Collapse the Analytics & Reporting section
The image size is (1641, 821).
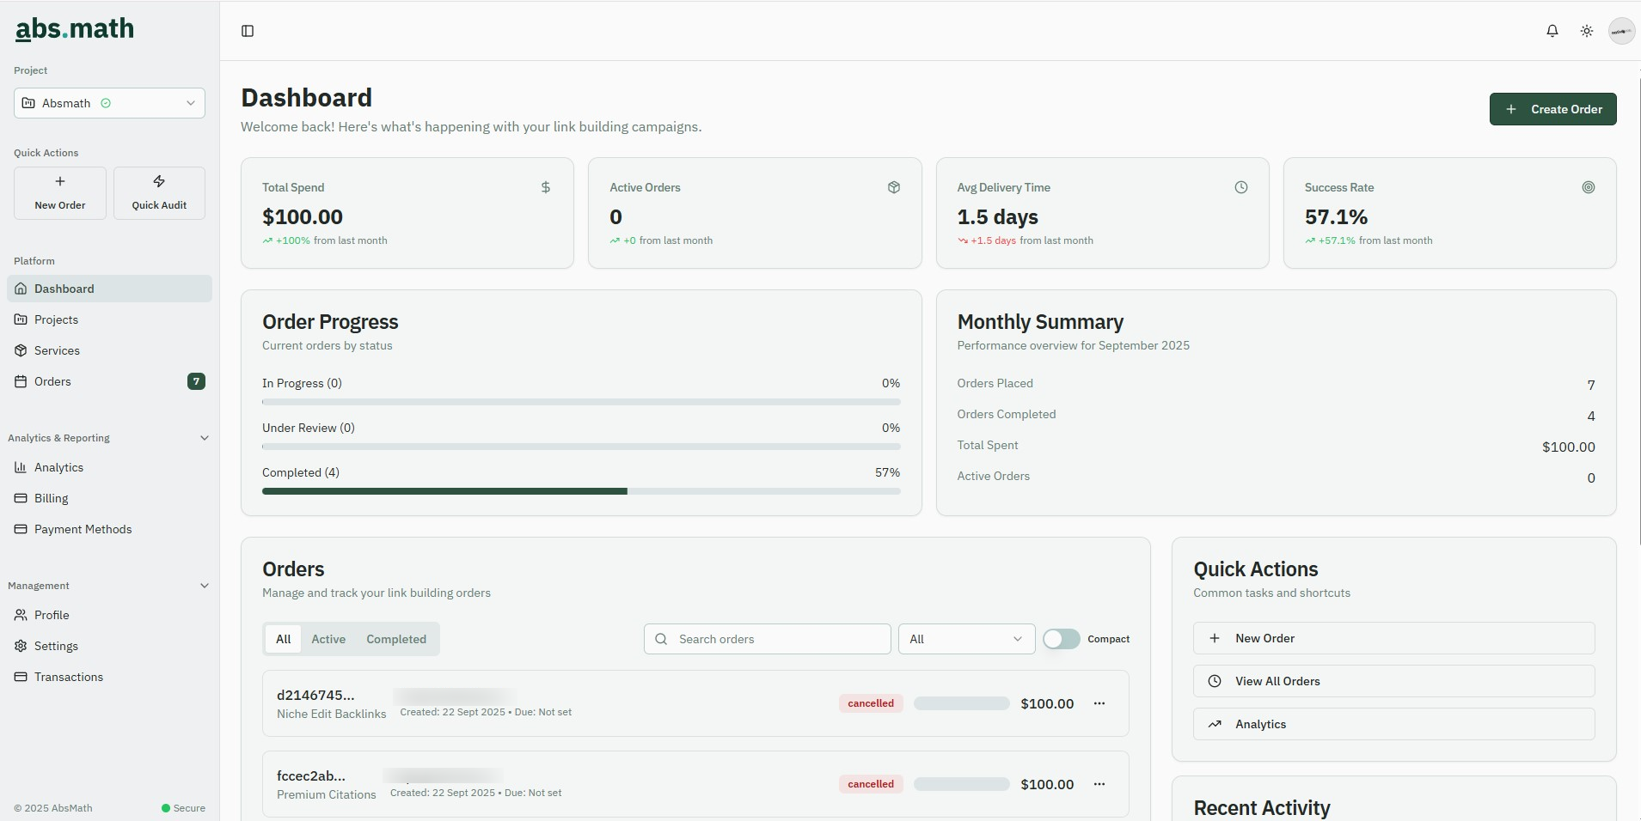(x=205, y=438)
